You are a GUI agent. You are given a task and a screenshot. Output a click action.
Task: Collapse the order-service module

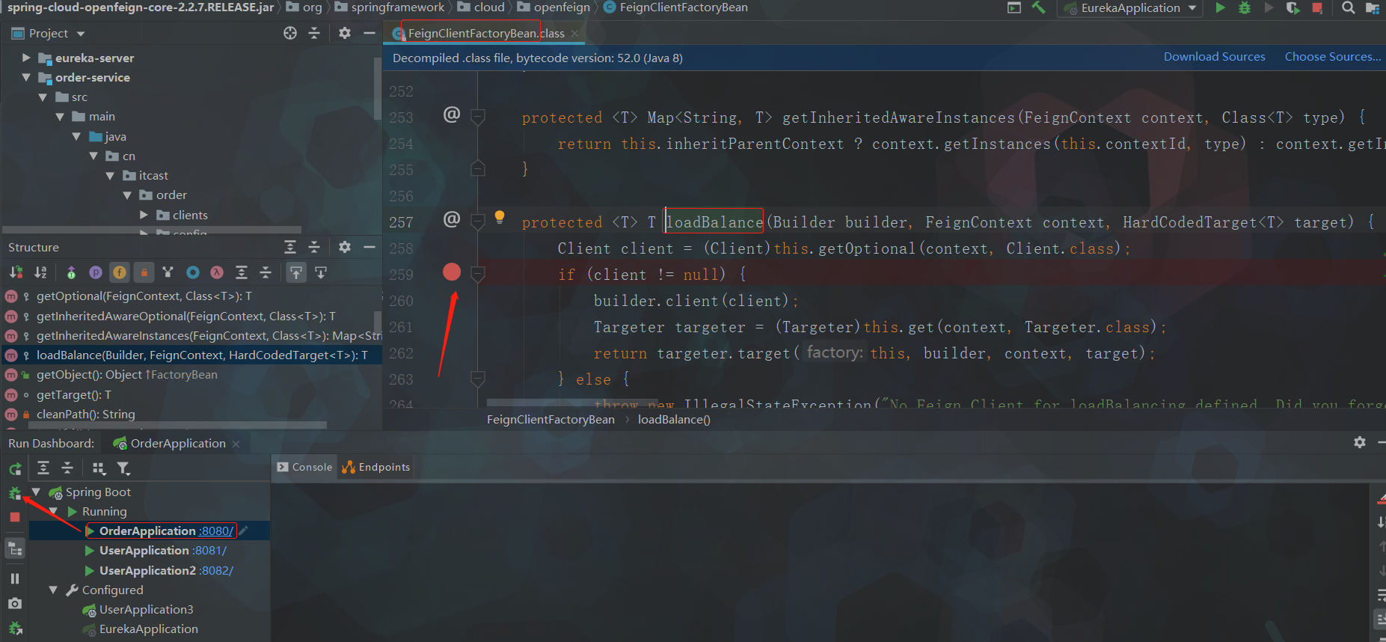coord(26,77)
